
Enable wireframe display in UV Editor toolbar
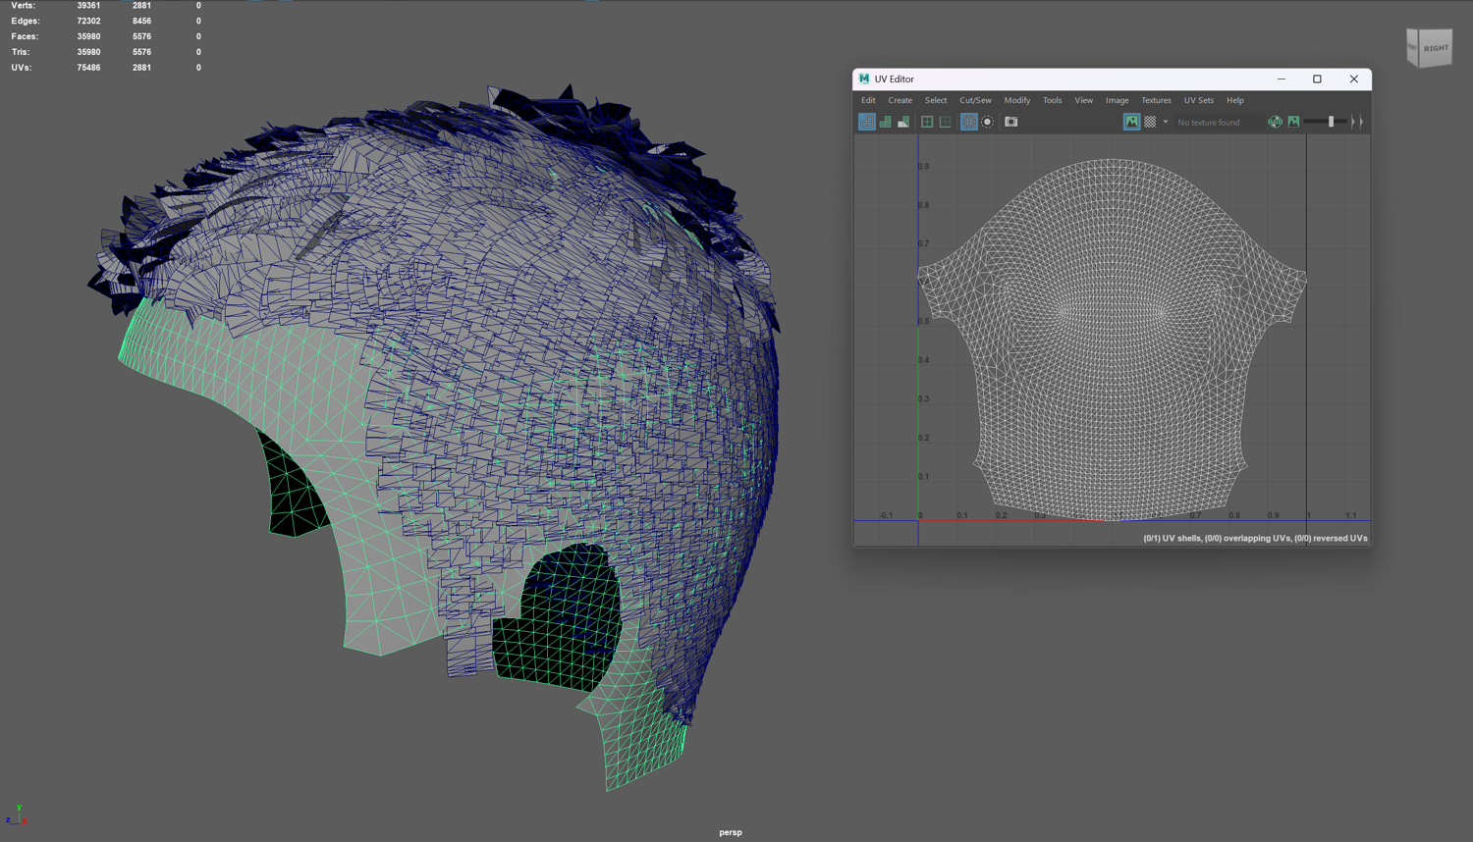[x=866, y=122]
